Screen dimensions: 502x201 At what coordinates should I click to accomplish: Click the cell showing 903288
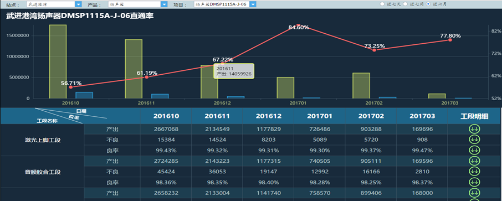(x=371, y=130)
